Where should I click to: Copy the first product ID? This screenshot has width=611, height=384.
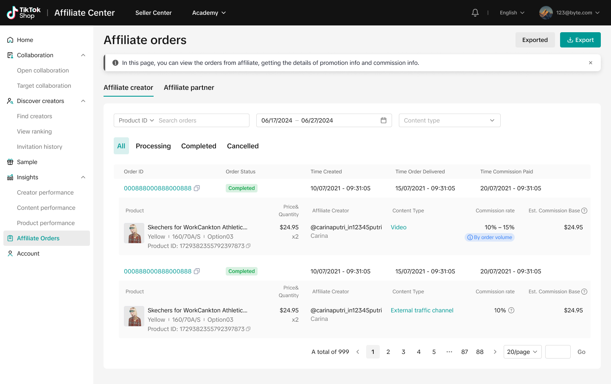[248, 246]
